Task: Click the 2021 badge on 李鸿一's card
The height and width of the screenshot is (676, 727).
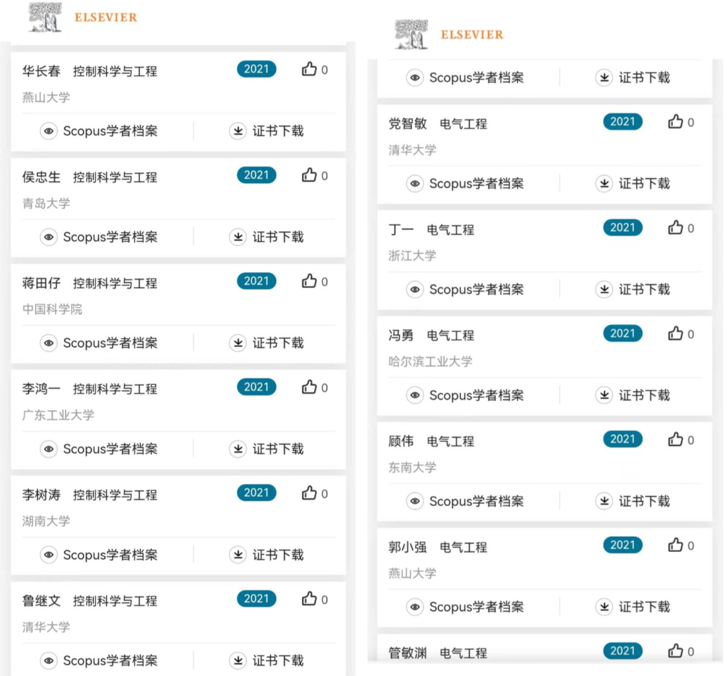Action: coord(256,387)
